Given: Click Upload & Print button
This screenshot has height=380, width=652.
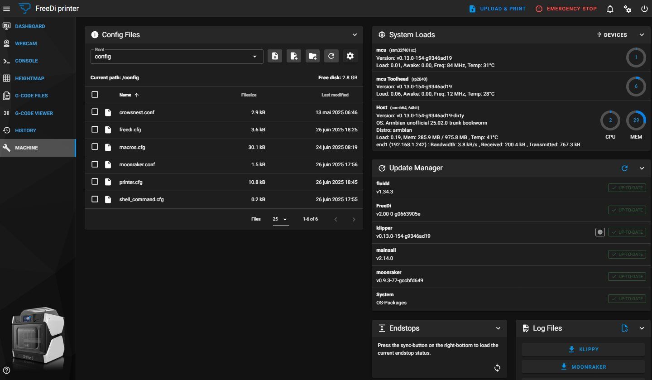Looking at the screenshot, I should coord(497,9).
